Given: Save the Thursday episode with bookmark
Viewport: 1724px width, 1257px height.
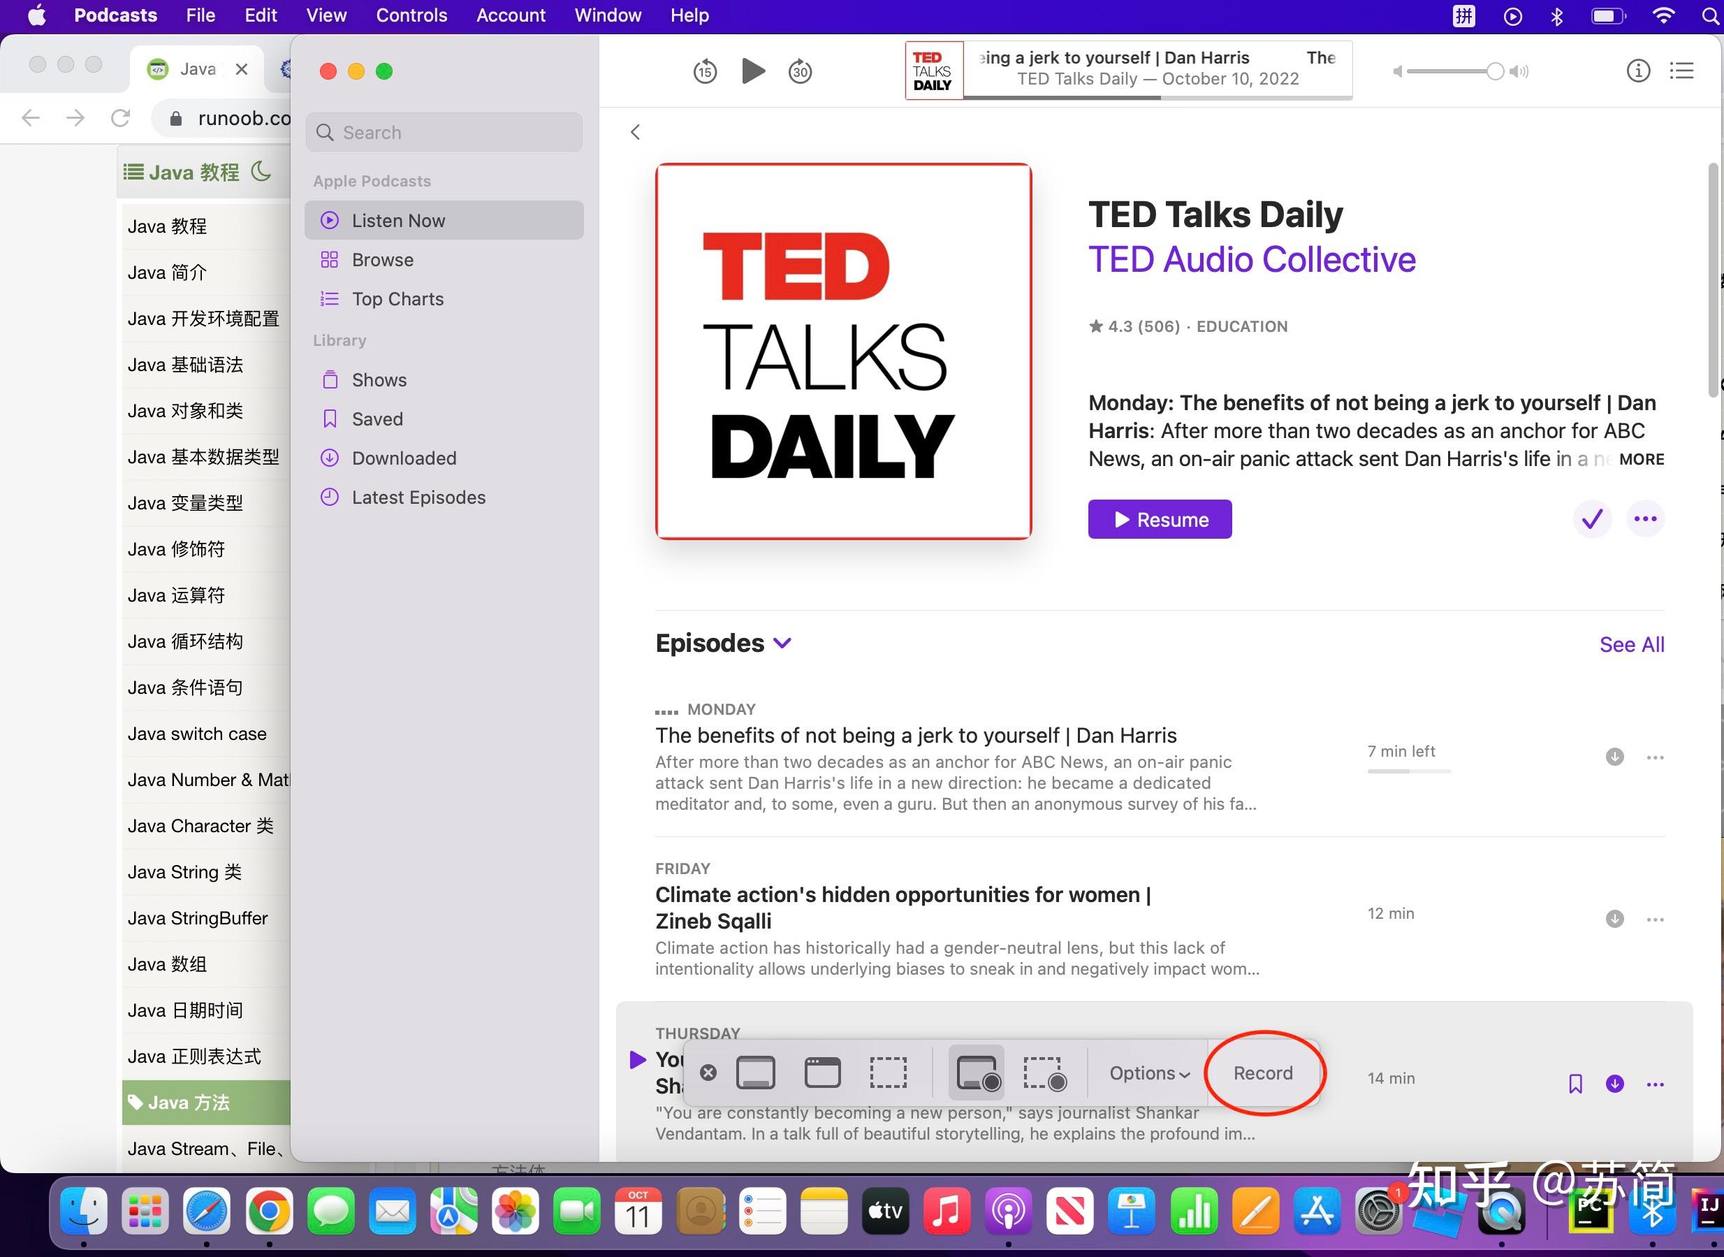Looking at the screenshot, I should 1576,1084.
